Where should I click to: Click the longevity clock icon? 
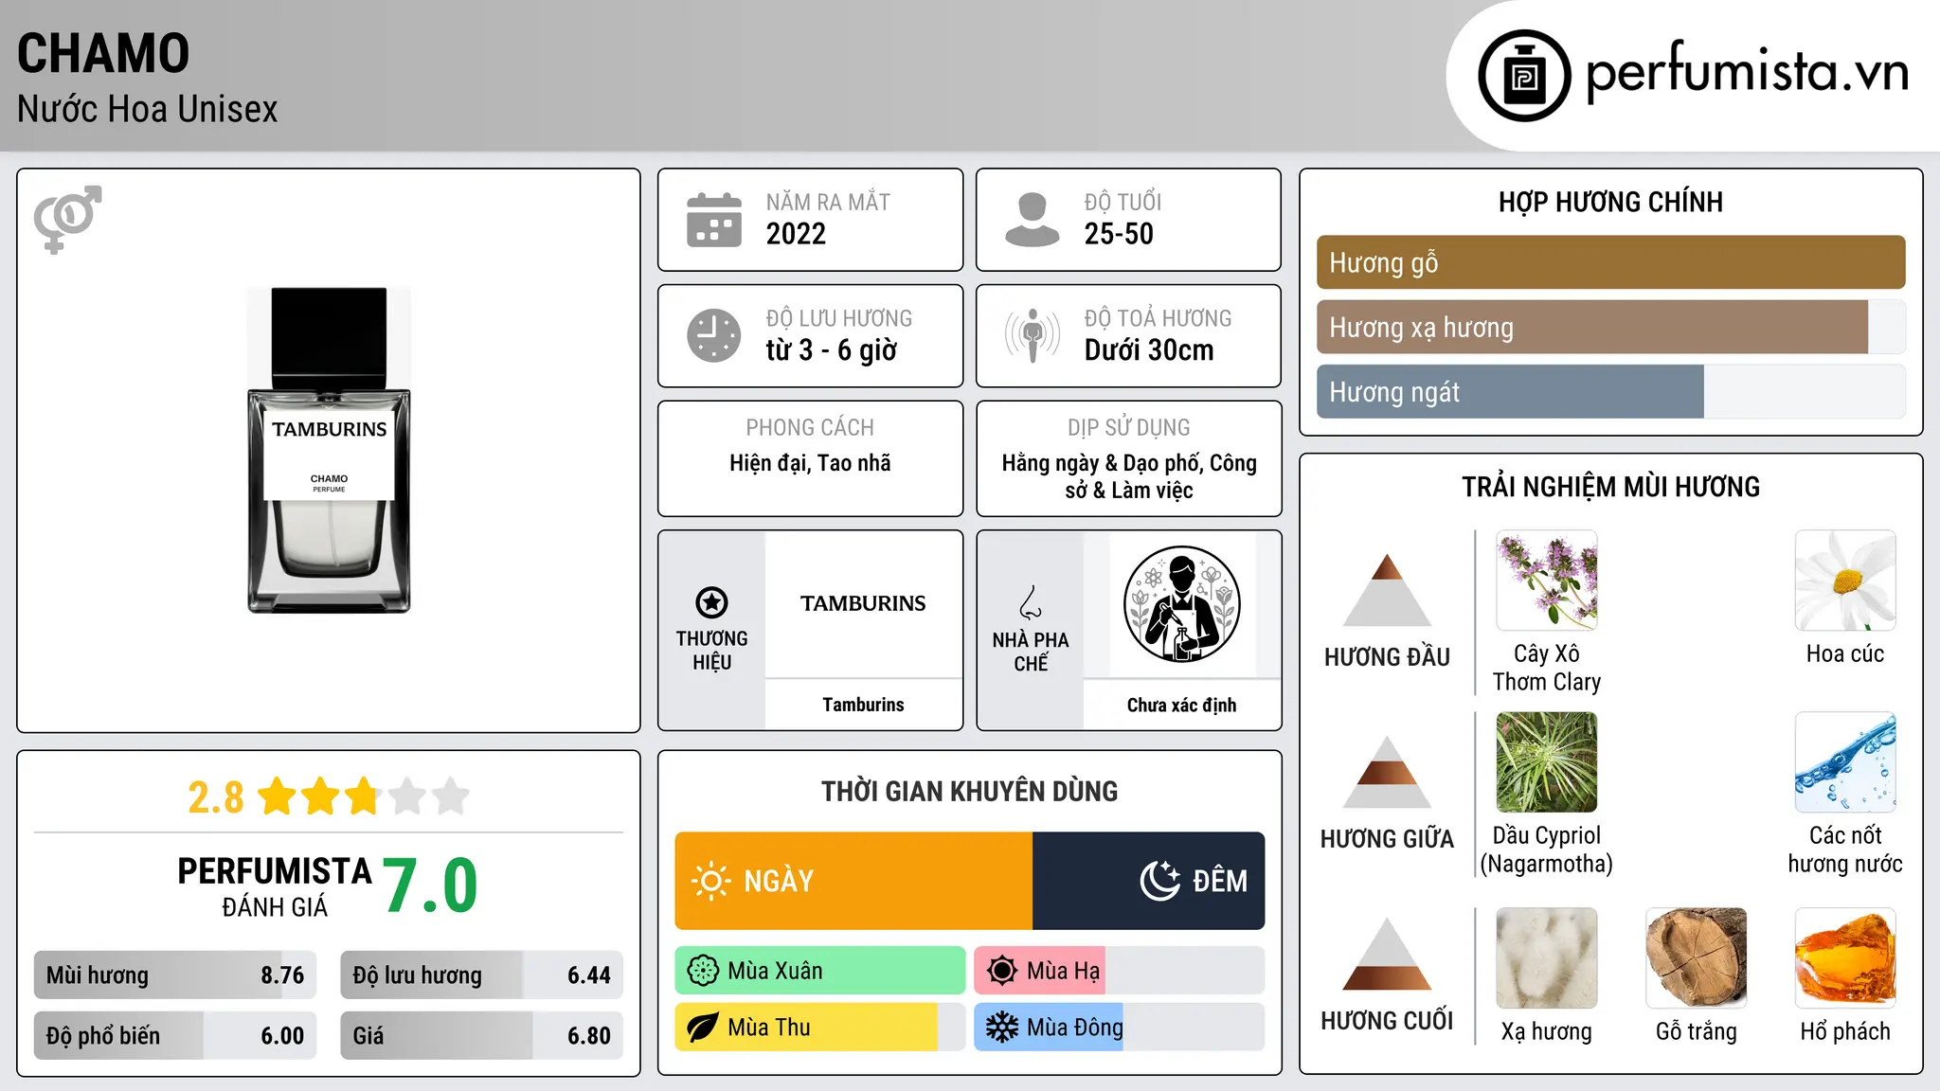714,335
